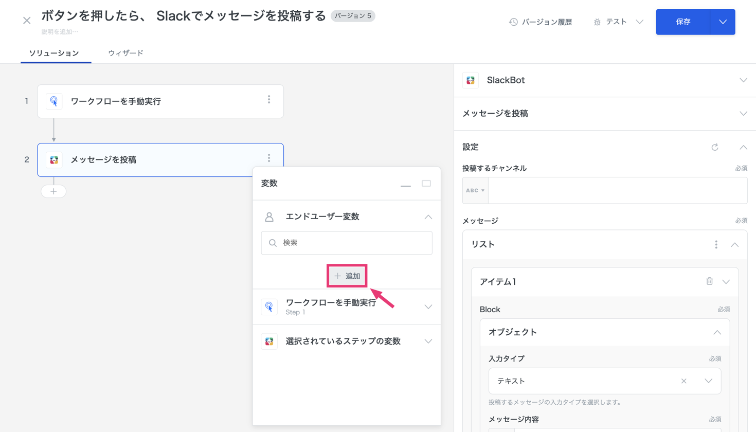Screen dimensions: 756x432
Task: Collapse the エンドユーザー変数 section
Action: [x=428, y=217]
